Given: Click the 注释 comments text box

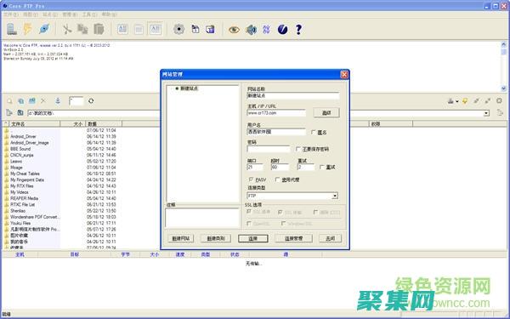Looking at the screenshot, I should click(x=202, y=218).
